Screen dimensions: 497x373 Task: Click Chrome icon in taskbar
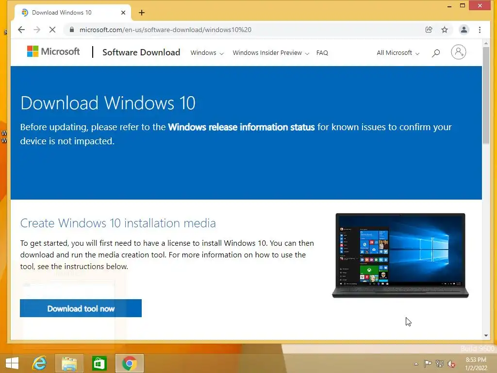pos(129,363)
